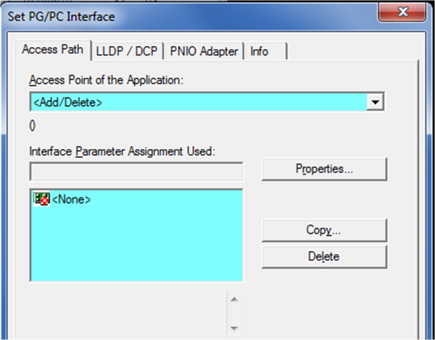Image resolution: width=435 pixels, height=340 pixels.
Task: Click the Delete button
Action: [324, 257]
